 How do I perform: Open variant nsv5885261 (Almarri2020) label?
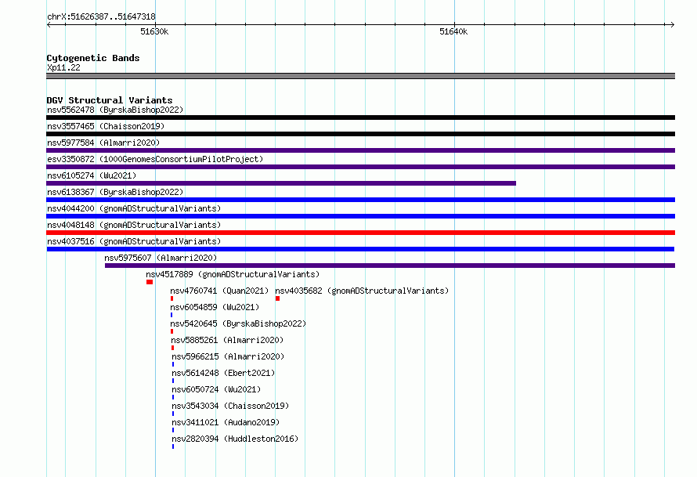pyautogui.click(x=227, y=340)
